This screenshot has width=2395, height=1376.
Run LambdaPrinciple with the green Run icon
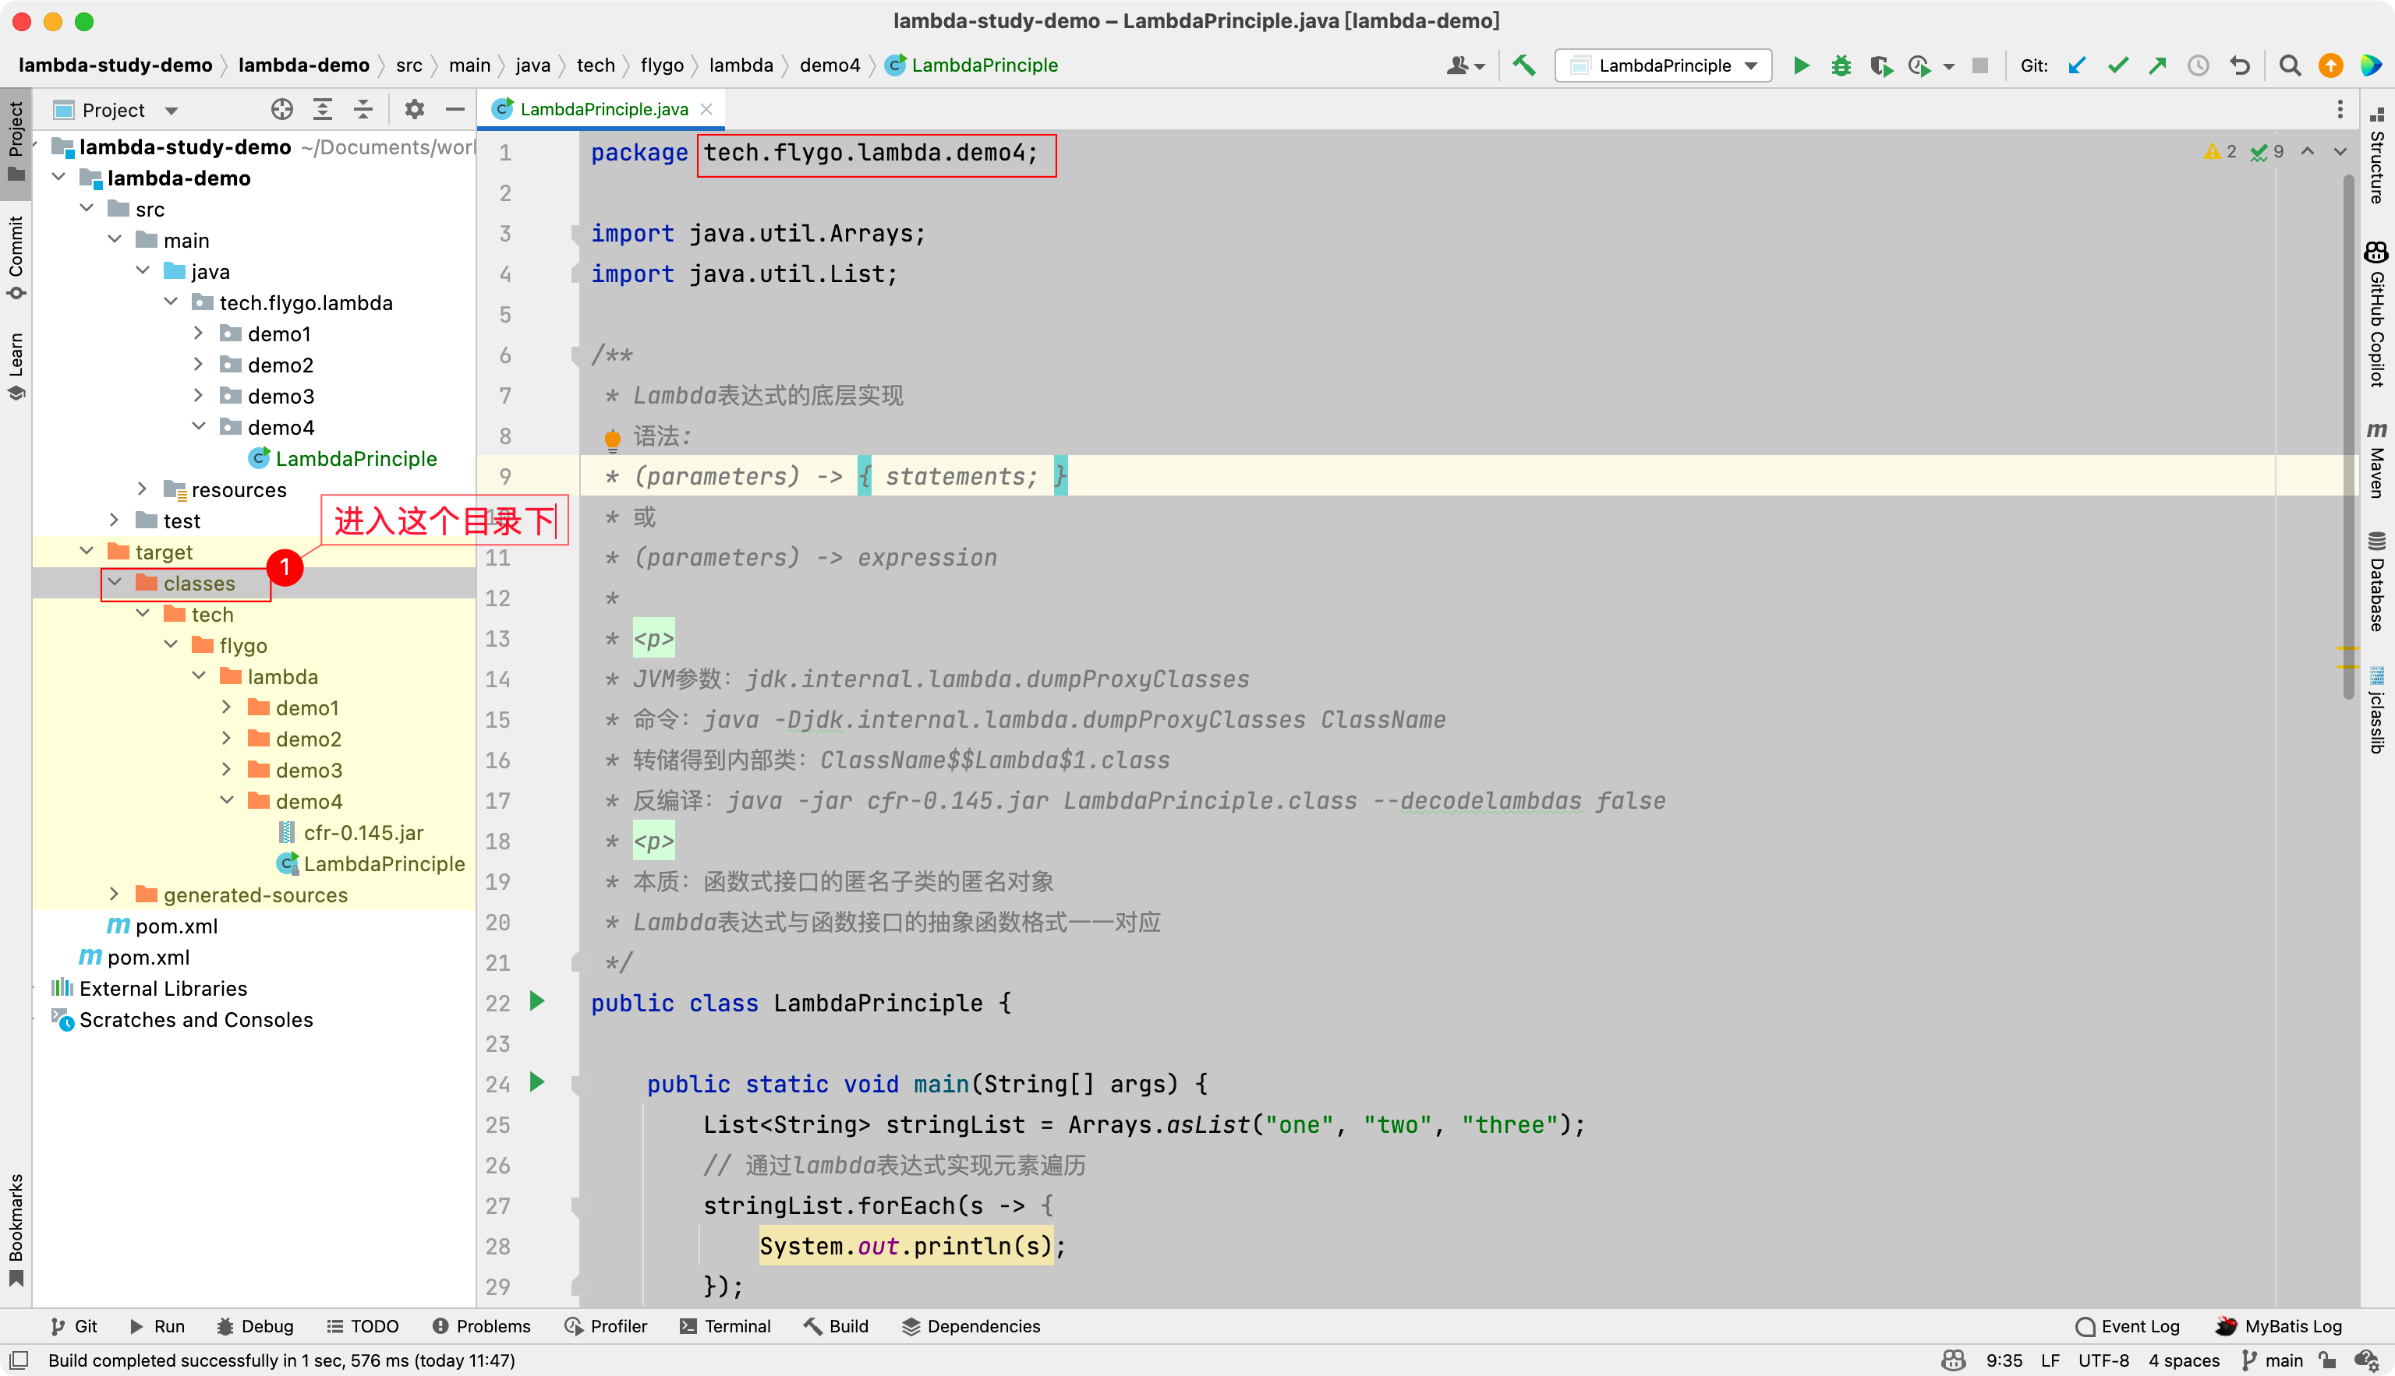pyautogui.click(x=1800, y=65)
